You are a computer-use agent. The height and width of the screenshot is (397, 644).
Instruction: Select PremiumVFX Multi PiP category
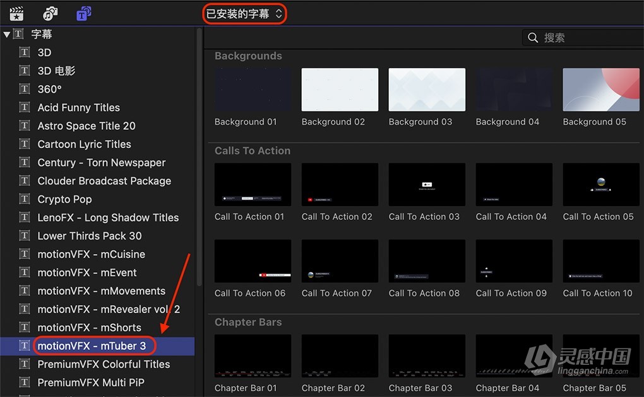click(91, 383)
